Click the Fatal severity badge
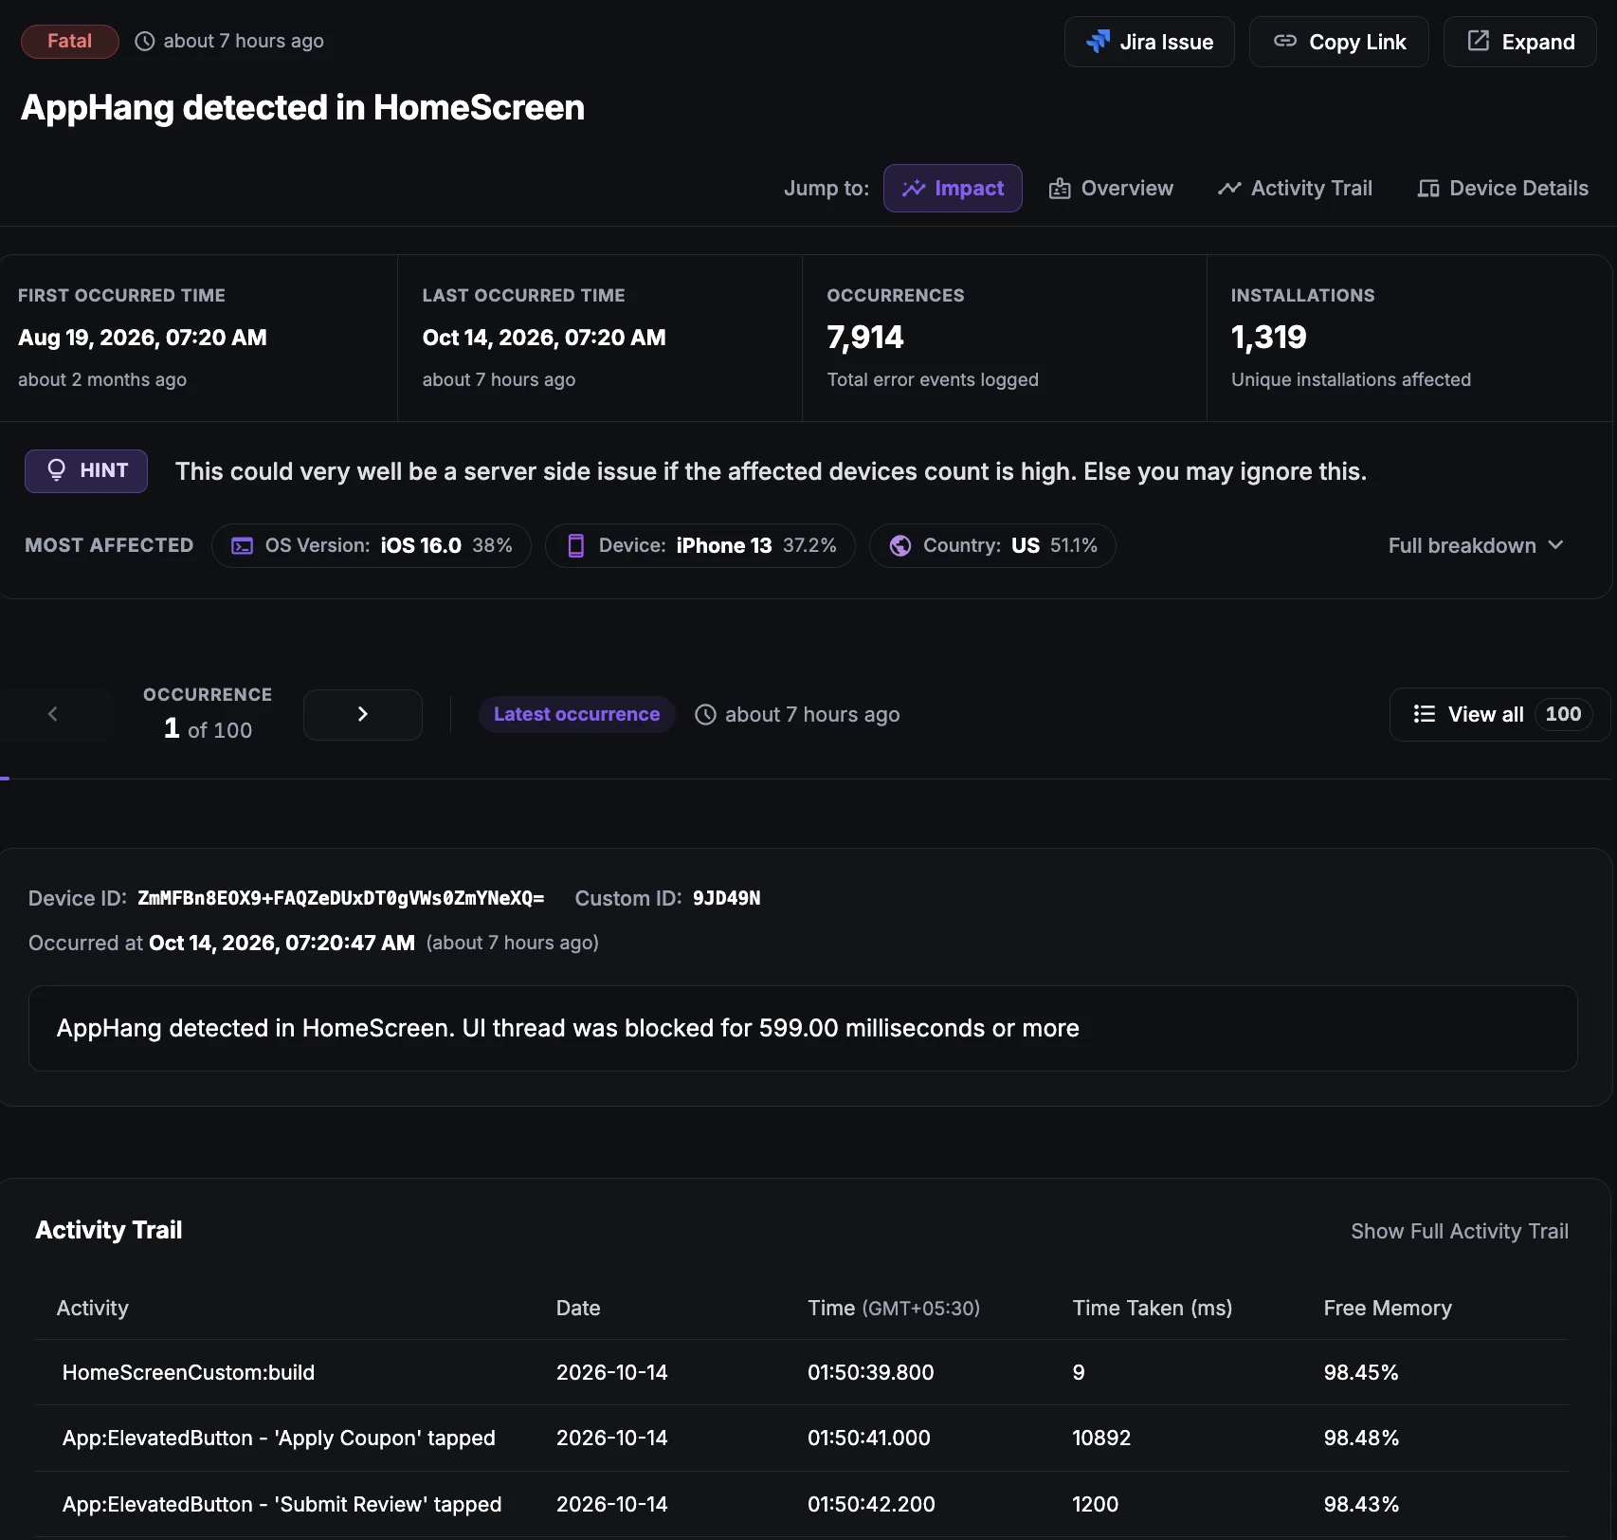1617x1540 pixels. click(70, 41)
